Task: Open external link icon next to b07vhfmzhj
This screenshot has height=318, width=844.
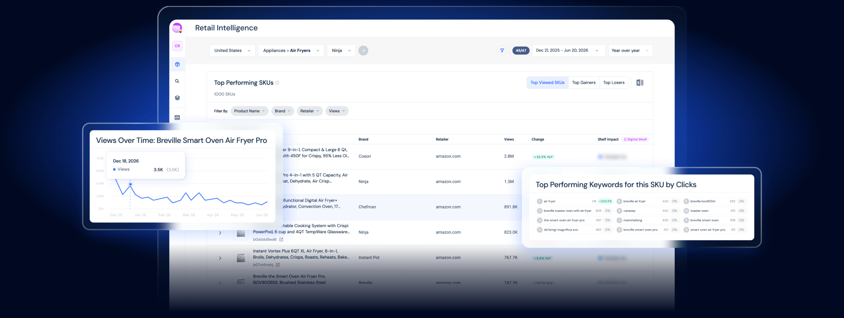Action: [278, 265]
